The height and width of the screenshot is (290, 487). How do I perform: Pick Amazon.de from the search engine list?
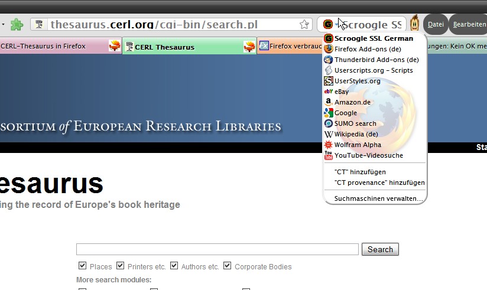375,102
